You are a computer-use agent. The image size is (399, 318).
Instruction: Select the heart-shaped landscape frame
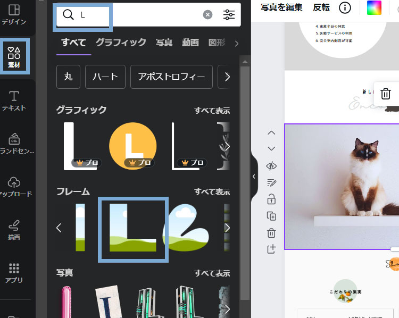(x=186, y=228)
